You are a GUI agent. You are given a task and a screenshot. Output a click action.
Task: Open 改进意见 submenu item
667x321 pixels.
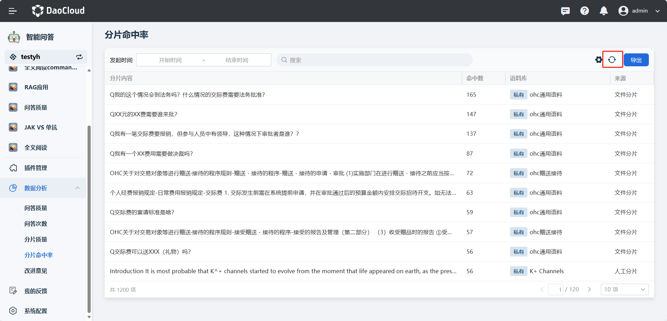pyautogui.click(x=36, y=271)
